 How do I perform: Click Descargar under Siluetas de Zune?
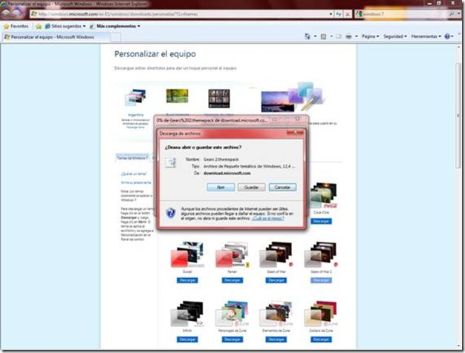321,340
